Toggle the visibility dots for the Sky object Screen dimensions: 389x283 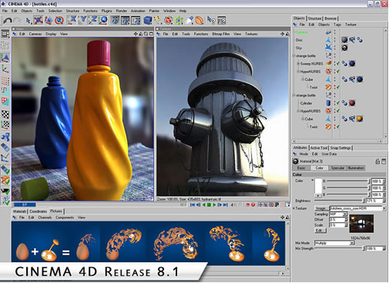(x=334, y=48)
